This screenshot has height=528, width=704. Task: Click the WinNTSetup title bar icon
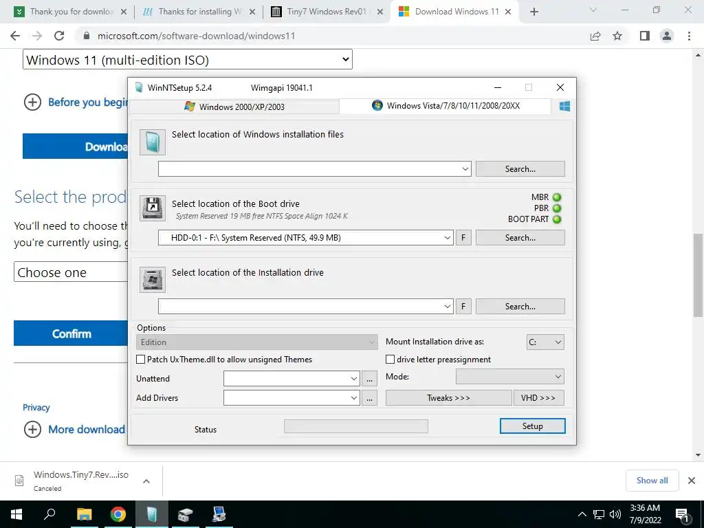139,87
